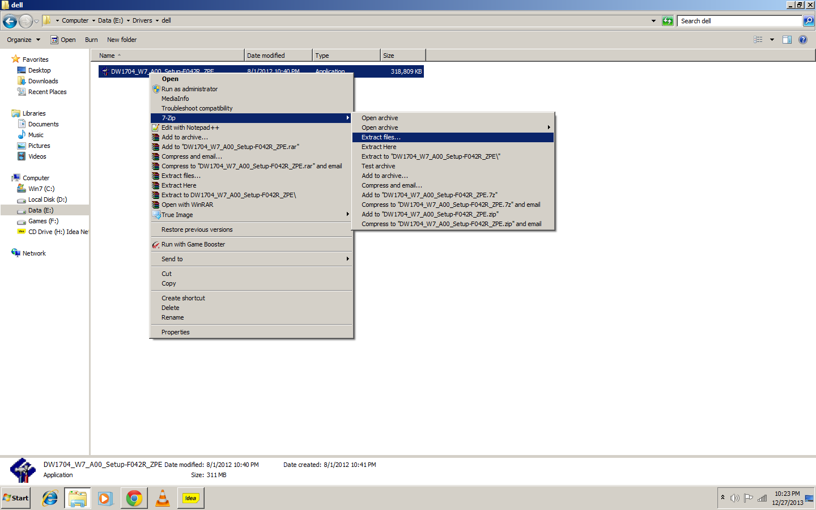Screen dimensions: 816x510
Task: Click the Forward navigation arrow
Action: (x=25, y=22)
